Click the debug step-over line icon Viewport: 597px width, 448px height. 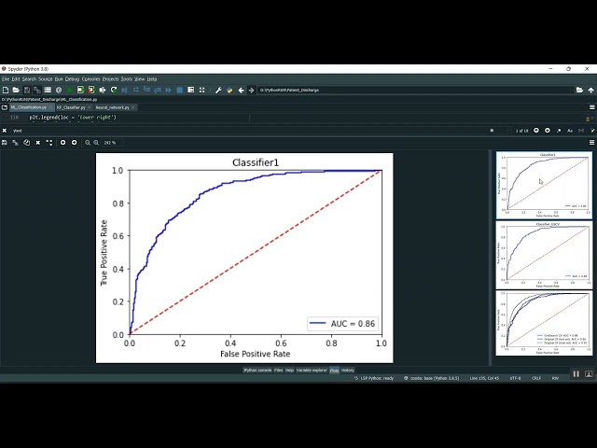[x=135, y=90]
